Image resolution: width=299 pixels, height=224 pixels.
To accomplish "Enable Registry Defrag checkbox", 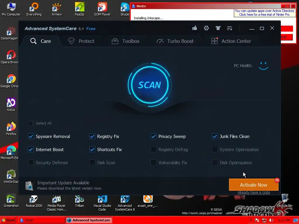I will coord(153,150).
